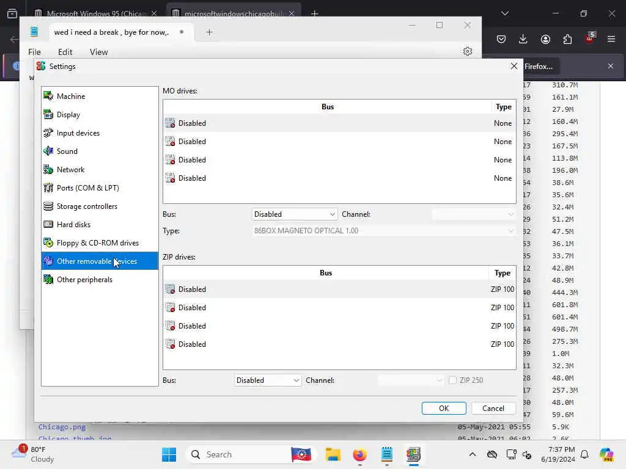Click Save to Pocket icon in Firefox

click(x=501, y=39)
